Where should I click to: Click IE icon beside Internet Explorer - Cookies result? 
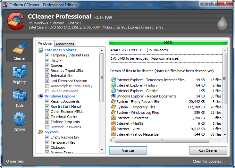point(113,91)
